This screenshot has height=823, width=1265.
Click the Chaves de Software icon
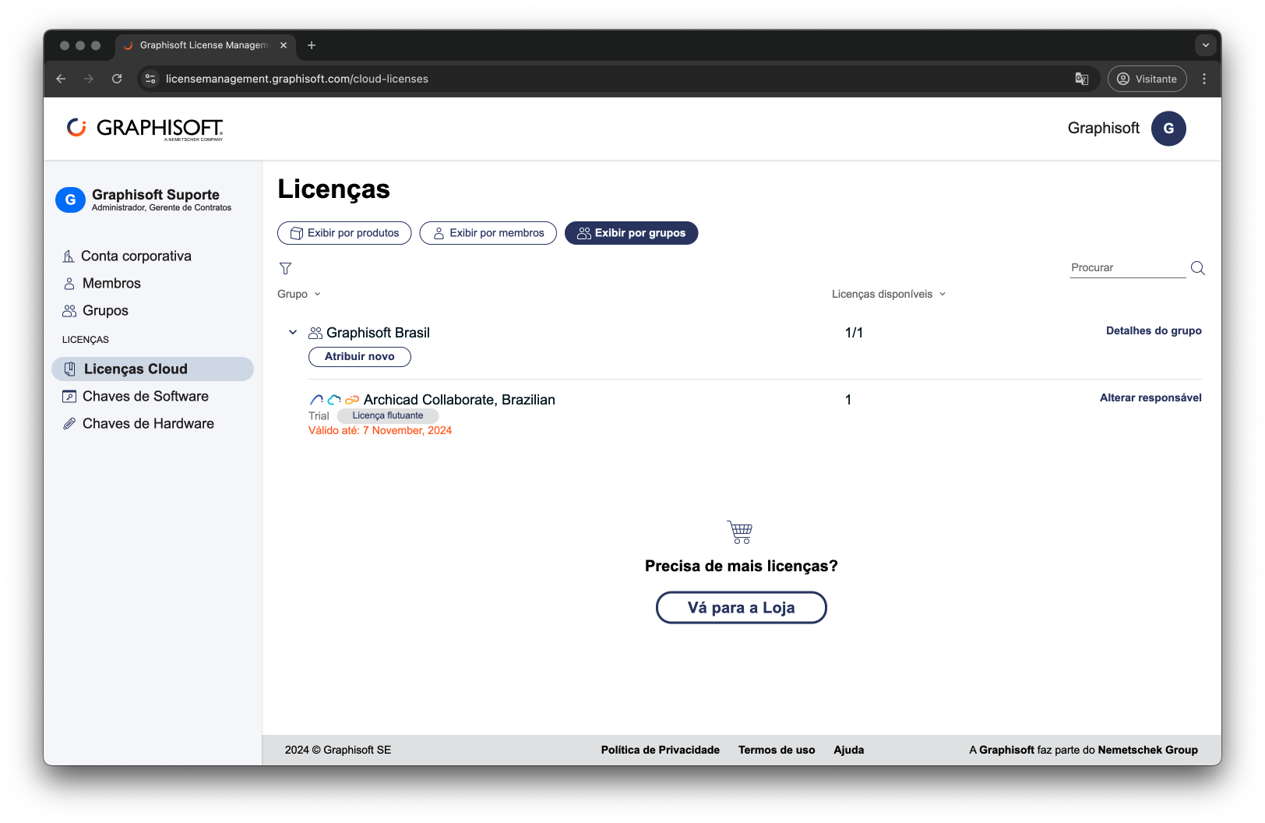coord(69,397)
